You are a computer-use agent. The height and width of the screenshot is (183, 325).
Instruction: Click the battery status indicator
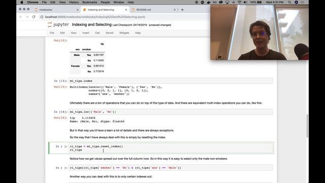(x=256, y=2)
